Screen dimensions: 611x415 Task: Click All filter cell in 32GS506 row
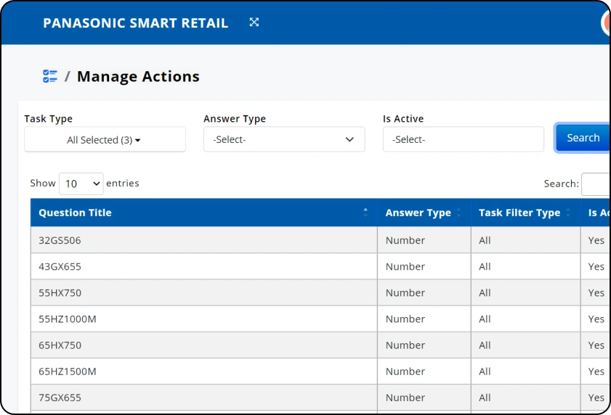[x=526, y=240]
